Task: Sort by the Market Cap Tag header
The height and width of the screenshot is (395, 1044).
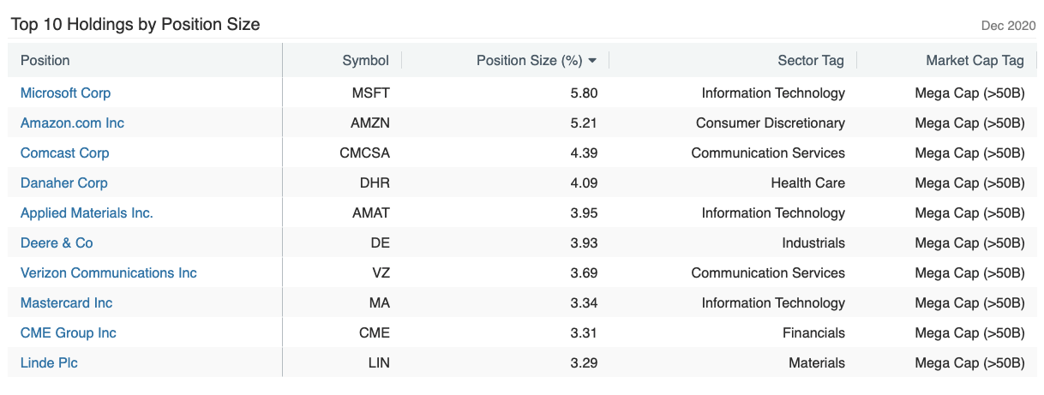Action: point(975,60)
